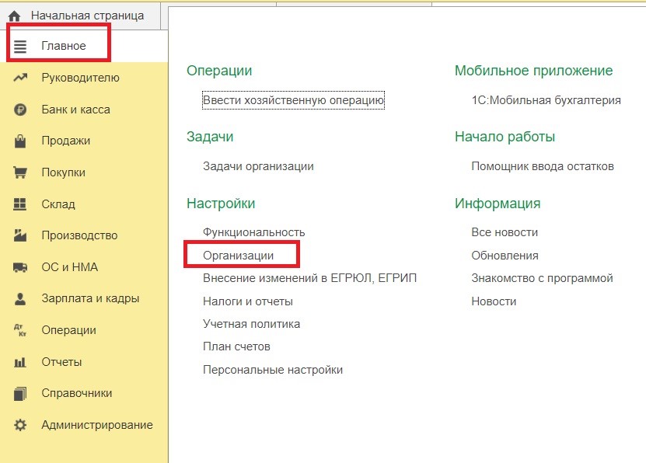
Task: Open the Банк и касса section
Action: coord(76,110)
